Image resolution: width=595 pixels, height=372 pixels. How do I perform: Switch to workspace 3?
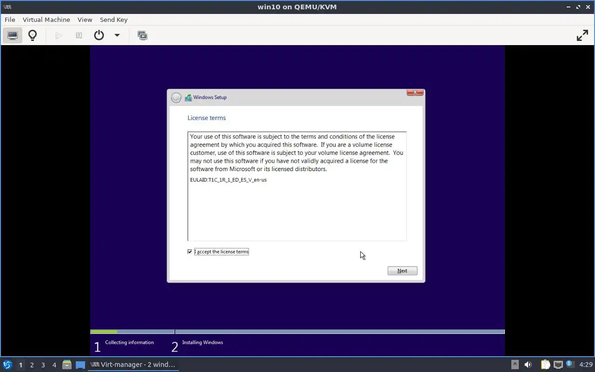43,365
